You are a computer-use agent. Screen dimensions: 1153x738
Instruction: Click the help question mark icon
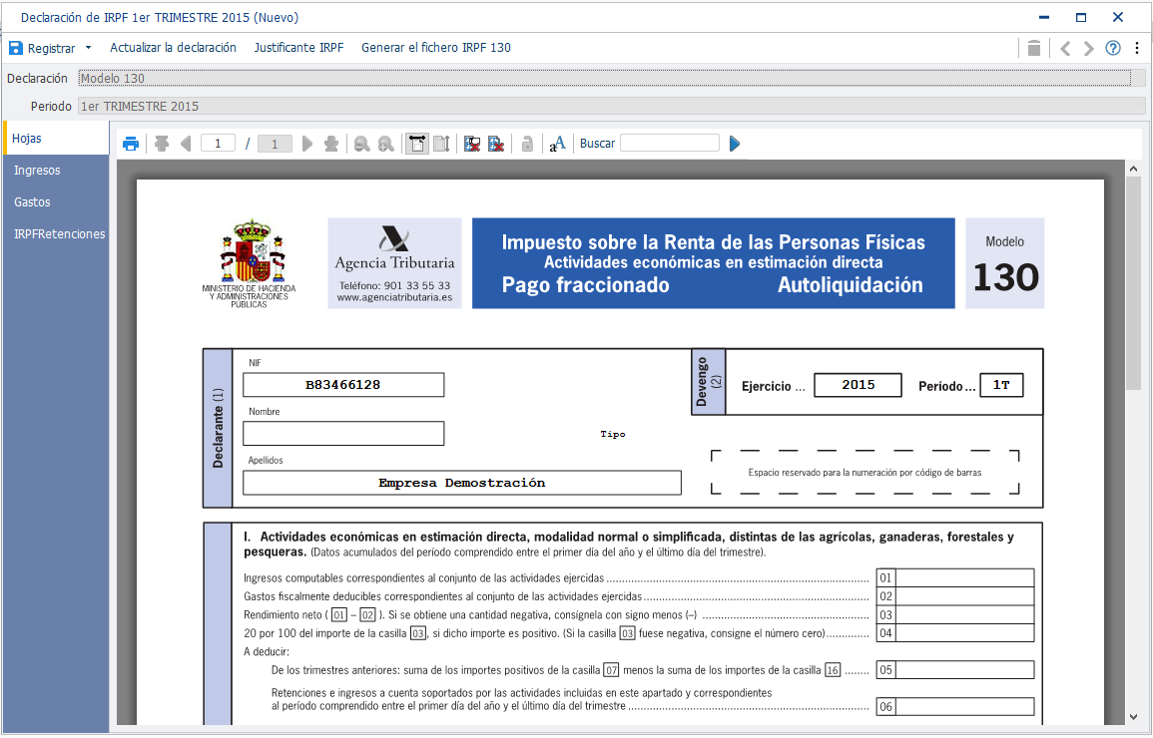[1113, 48]
